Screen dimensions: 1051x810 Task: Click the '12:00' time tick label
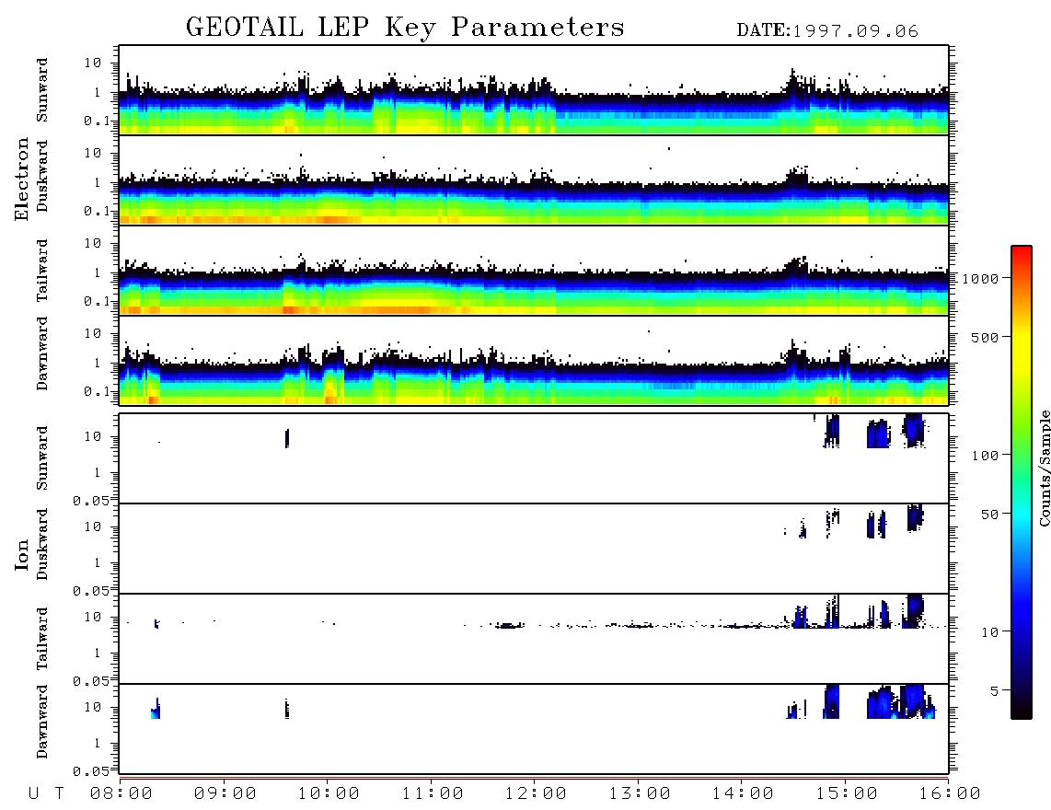tap(536, 794)
